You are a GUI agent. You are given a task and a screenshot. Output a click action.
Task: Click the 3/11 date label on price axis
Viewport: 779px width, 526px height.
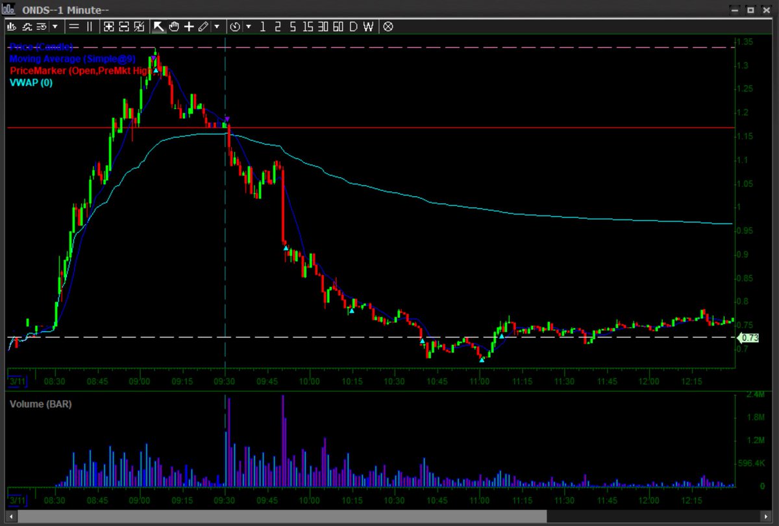(x=16, y=382)
